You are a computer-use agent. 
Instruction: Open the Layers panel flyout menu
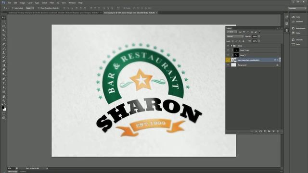[281, 28]
